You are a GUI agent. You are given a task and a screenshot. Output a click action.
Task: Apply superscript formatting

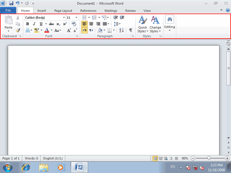[x=65, y=24]
